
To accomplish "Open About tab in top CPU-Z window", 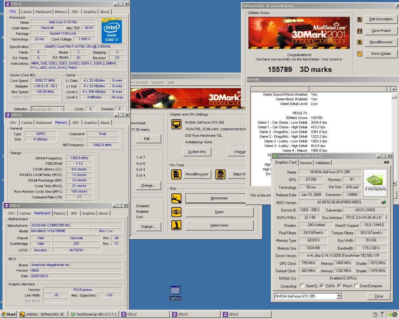I will click(105, 12).
